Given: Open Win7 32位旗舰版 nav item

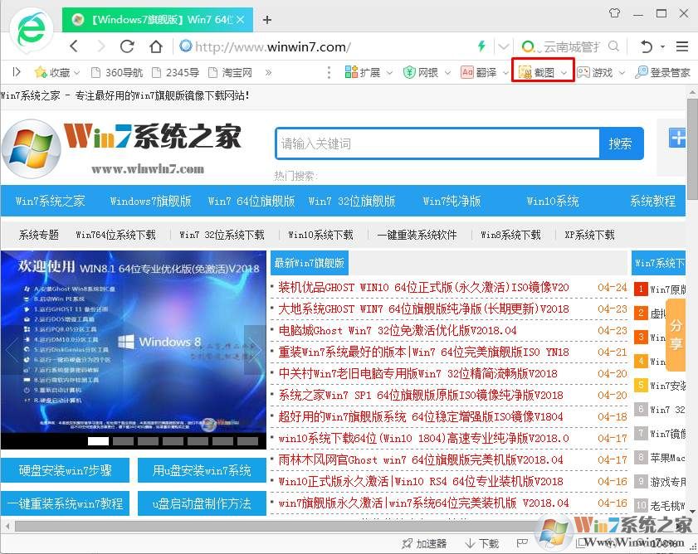Looking at the screenshot, I should click(352, 201).
